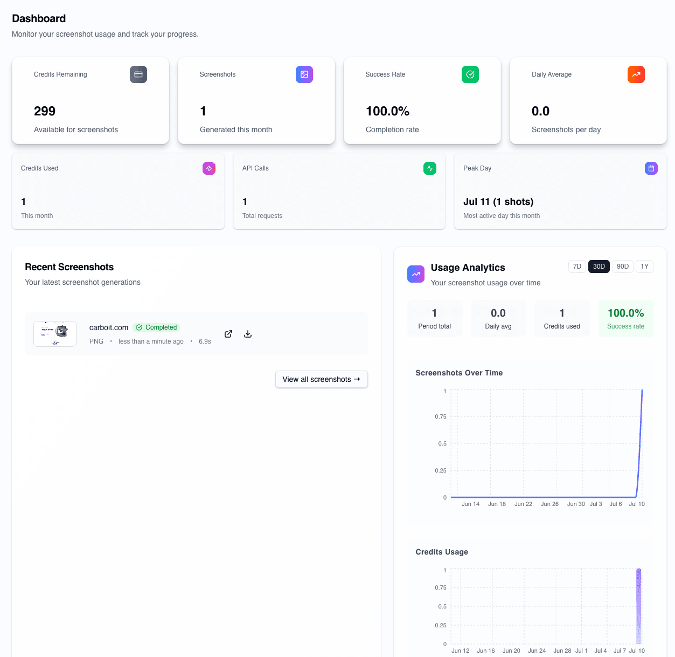Click the Credits Remaining card icon

pos(138,74)
